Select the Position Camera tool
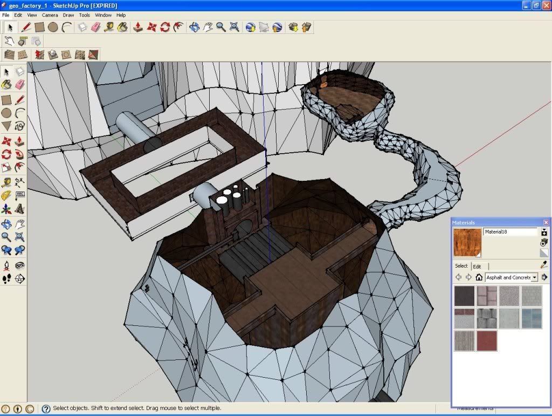552x416 pixels. pos(6,265)
